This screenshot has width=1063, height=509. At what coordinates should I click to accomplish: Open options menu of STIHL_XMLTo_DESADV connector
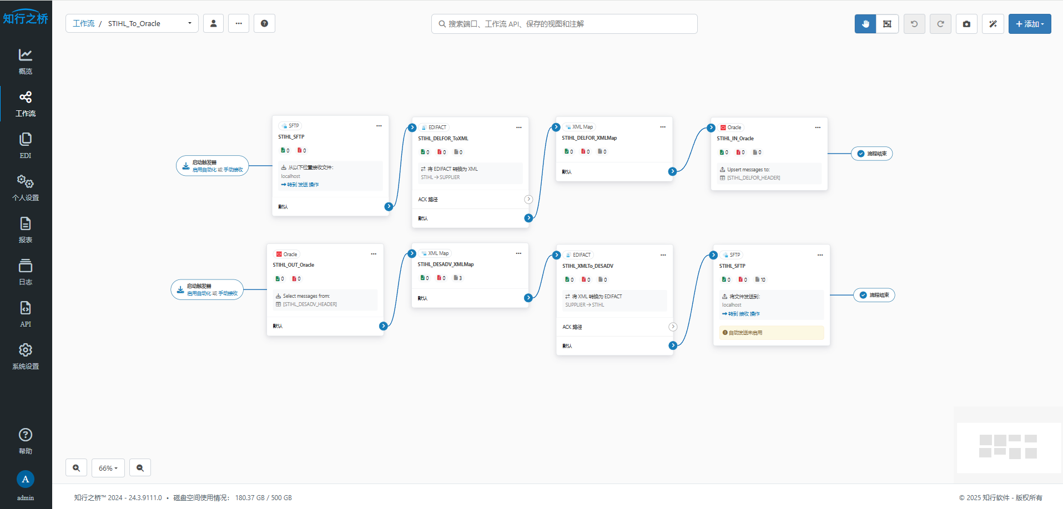(x=663, y=255)
